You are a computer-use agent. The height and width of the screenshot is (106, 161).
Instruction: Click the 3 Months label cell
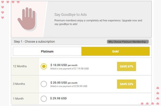(25, 84)
